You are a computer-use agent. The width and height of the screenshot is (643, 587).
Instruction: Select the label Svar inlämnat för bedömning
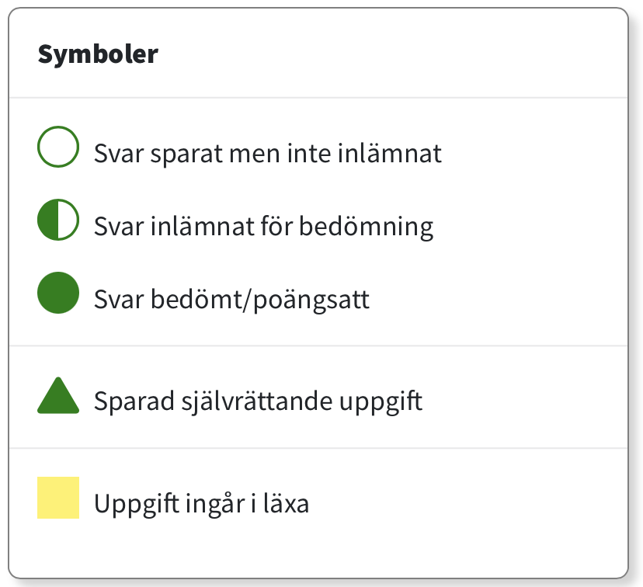point(264,227)
